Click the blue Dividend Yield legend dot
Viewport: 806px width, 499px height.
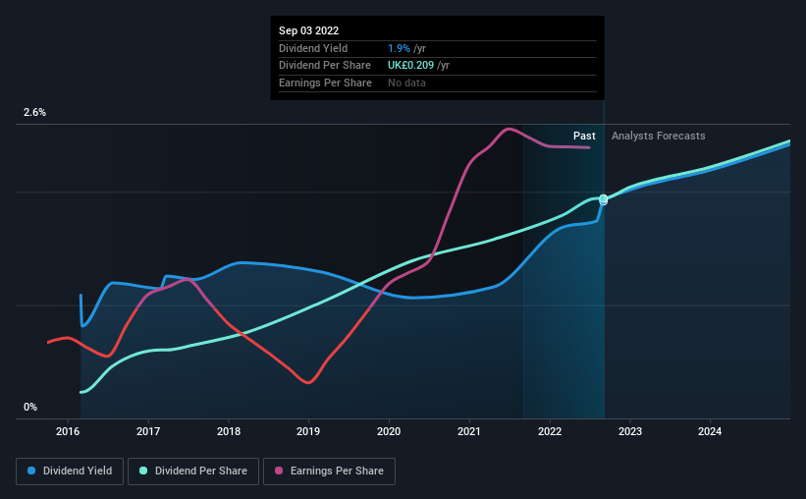click(x=31, y=471)
